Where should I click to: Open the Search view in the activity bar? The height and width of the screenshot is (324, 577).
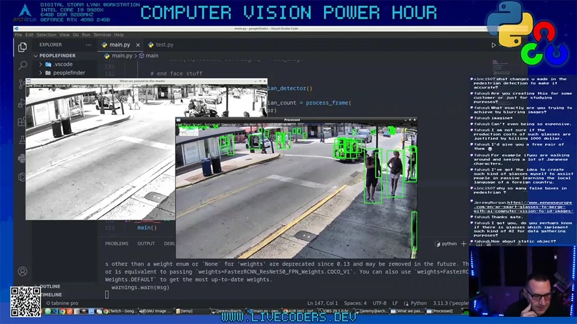tap(22, 65)
